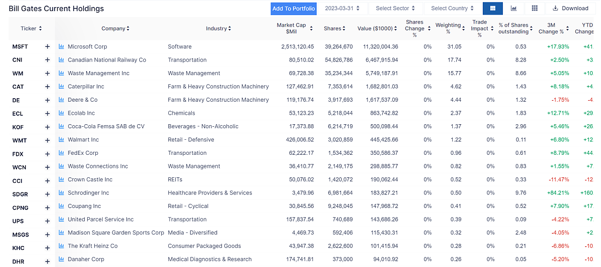Image resolution: width=601 pixels, height=267 pixels.
Task: Click Add To Portfolio button
Action: 293,9
